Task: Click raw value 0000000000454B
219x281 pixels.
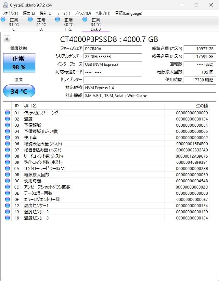Action: point(192,181)
